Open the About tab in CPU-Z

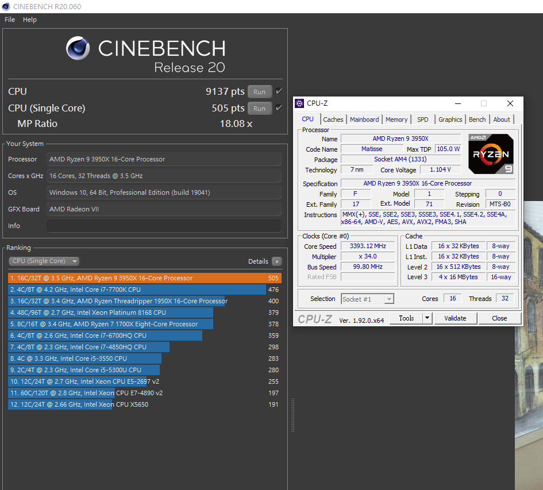[x=502, y=119]
